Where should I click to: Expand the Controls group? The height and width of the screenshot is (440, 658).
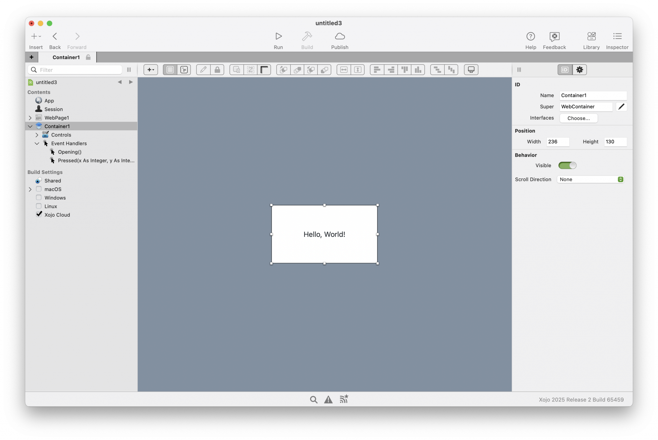[37, 135]
